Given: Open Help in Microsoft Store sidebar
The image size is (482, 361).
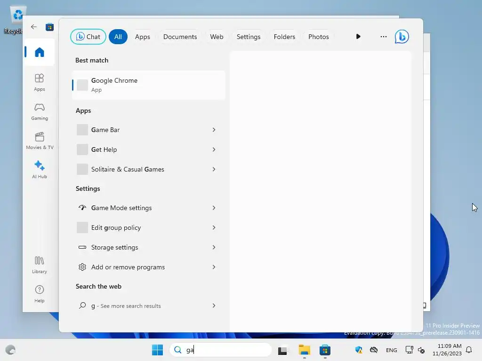Looking at the screenshot, I should [x=40, y=294].
